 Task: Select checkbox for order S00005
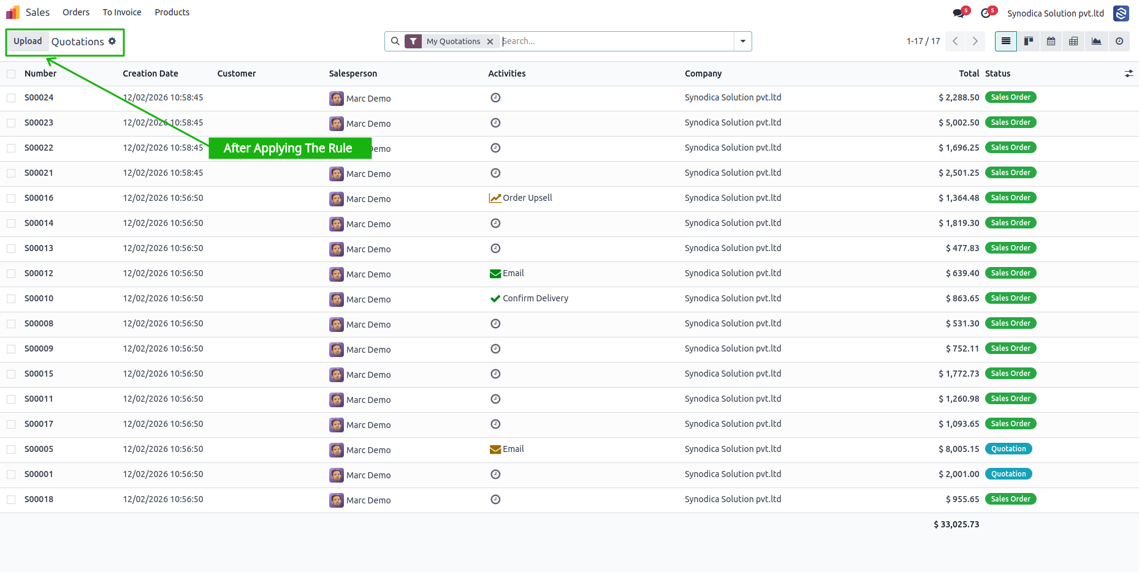[11, 450]
